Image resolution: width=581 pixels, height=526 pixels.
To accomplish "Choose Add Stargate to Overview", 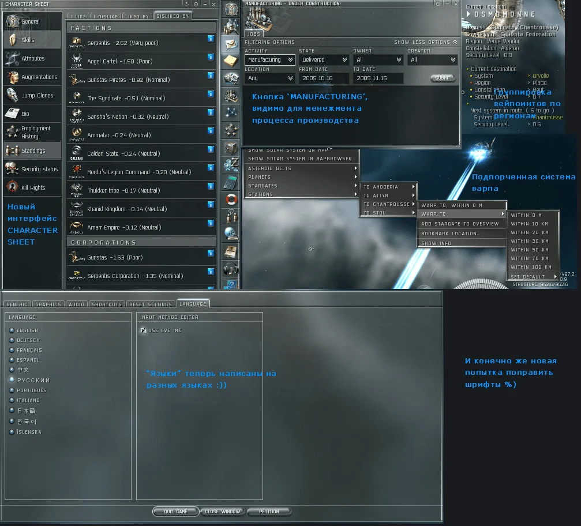I will tap(462, 224).
